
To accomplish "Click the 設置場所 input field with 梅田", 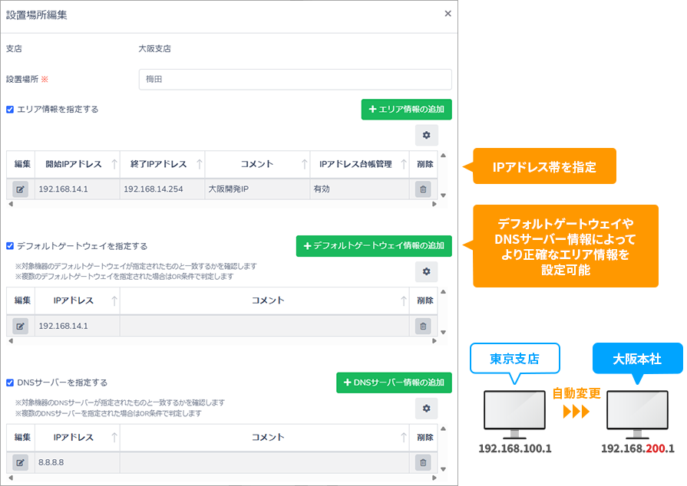I will pyautogui.click(x=295, y=79).
